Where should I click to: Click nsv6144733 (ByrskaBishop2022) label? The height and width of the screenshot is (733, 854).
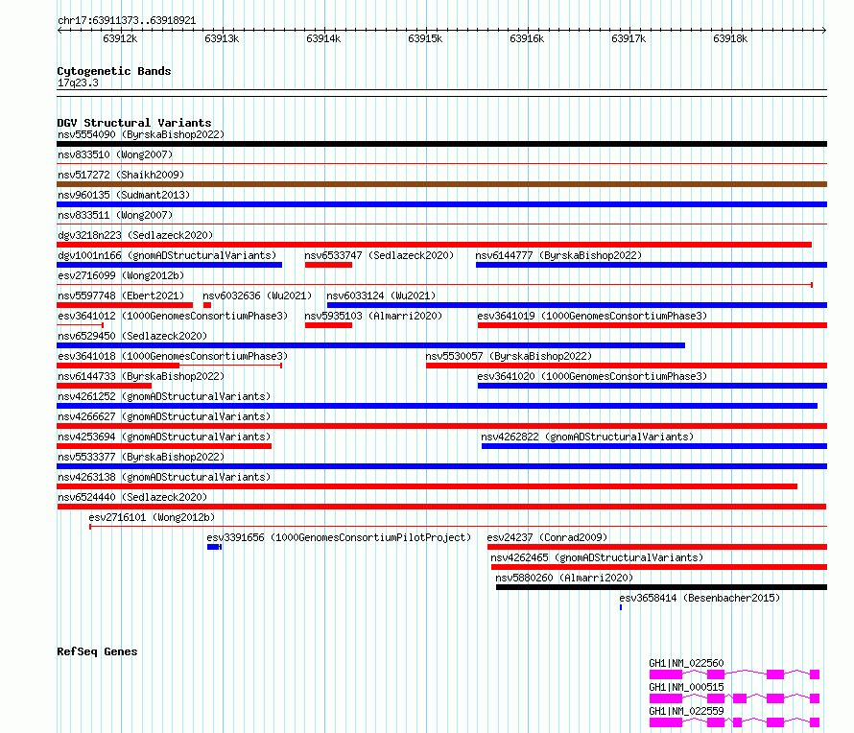(140, 376)
